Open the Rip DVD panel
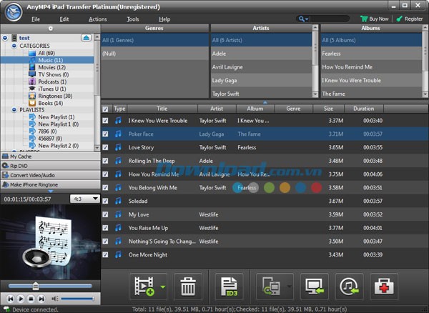 tap(50, 166)
